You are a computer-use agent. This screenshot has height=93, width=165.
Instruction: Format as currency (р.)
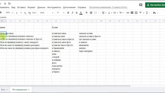[x=17, y=13]
